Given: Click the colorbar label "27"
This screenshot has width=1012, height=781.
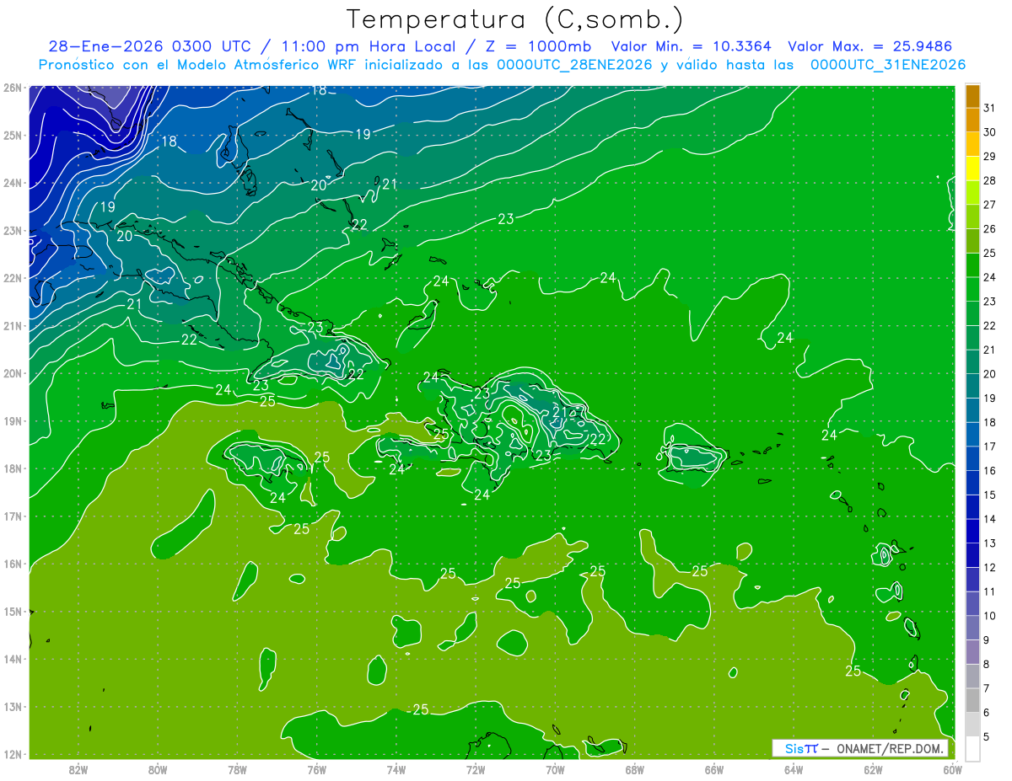Looking at the screenshot, I should 989,205.
